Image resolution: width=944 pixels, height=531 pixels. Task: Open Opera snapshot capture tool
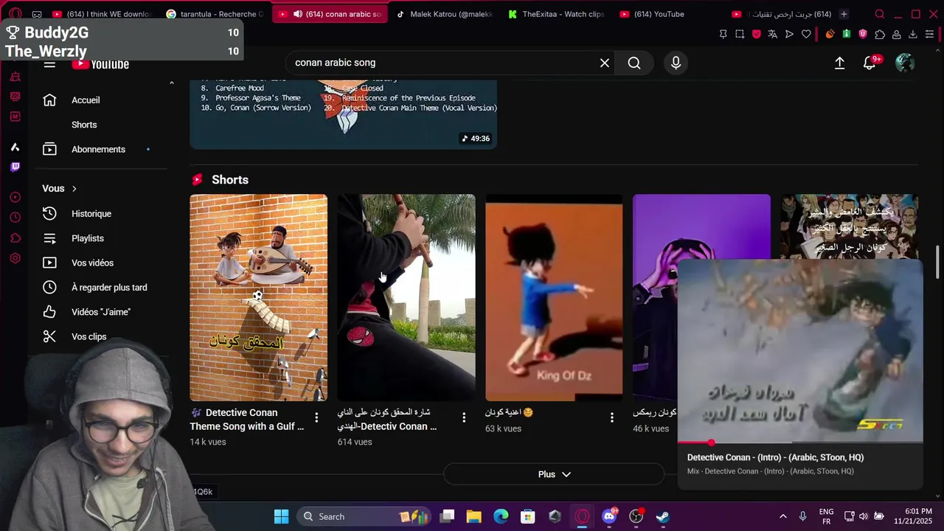tap(740, 34)
